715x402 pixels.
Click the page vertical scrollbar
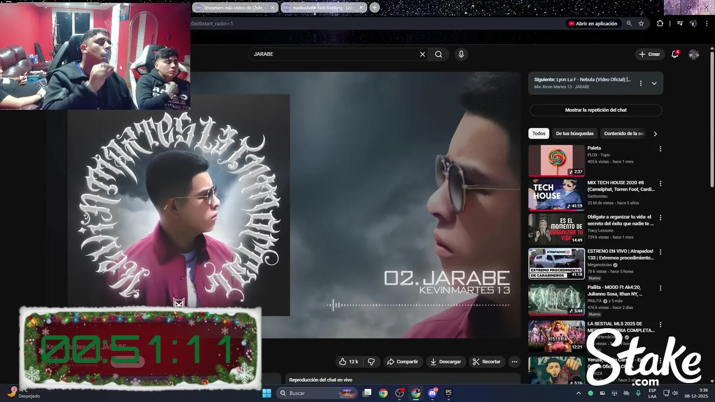[x=712, y=120]
